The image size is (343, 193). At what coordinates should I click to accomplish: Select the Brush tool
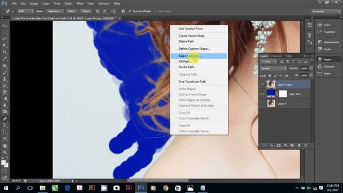tap(5, 72)
